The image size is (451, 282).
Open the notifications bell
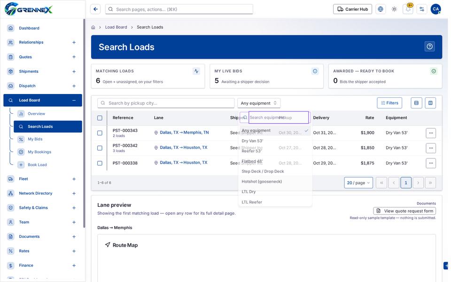click(408, 9)
